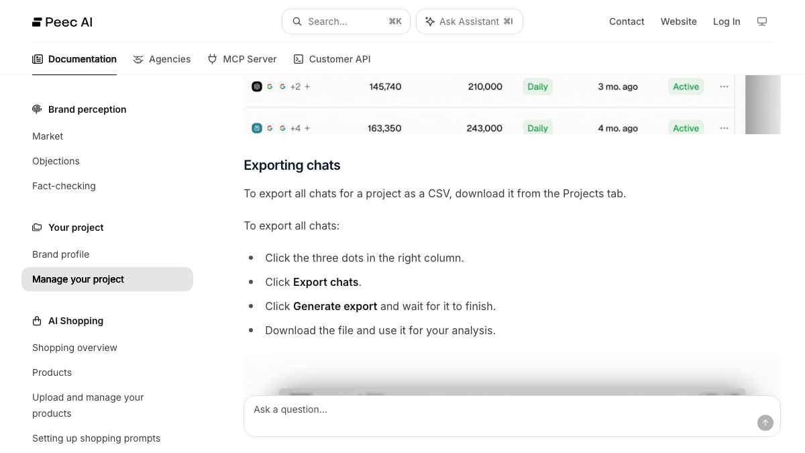
Task: Open the Products sidebar page
Action: [x=52, y=372]
